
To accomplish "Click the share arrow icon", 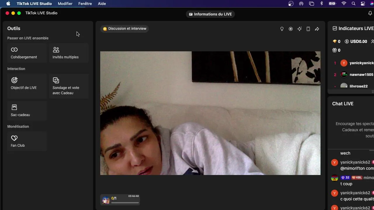I will point(317,29).
